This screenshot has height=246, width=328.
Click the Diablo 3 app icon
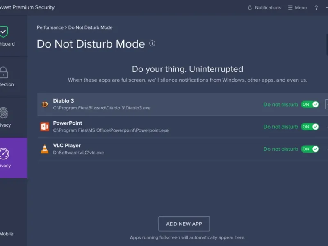[45, 104]
